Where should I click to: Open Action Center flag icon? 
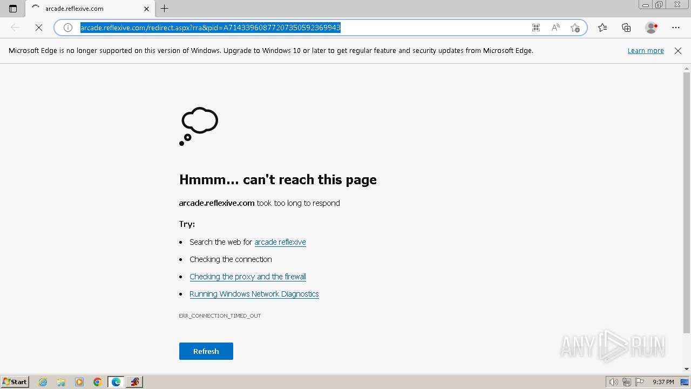point(640,382)
